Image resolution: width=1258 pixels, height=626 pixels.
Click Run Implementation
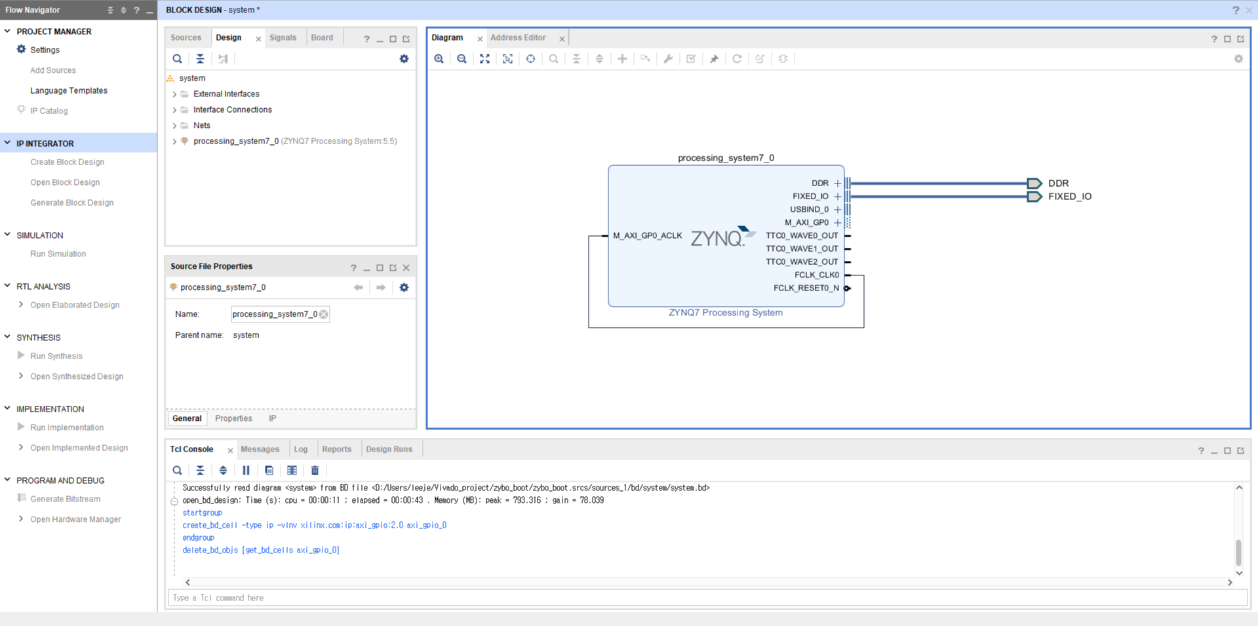tap(67, 427)
